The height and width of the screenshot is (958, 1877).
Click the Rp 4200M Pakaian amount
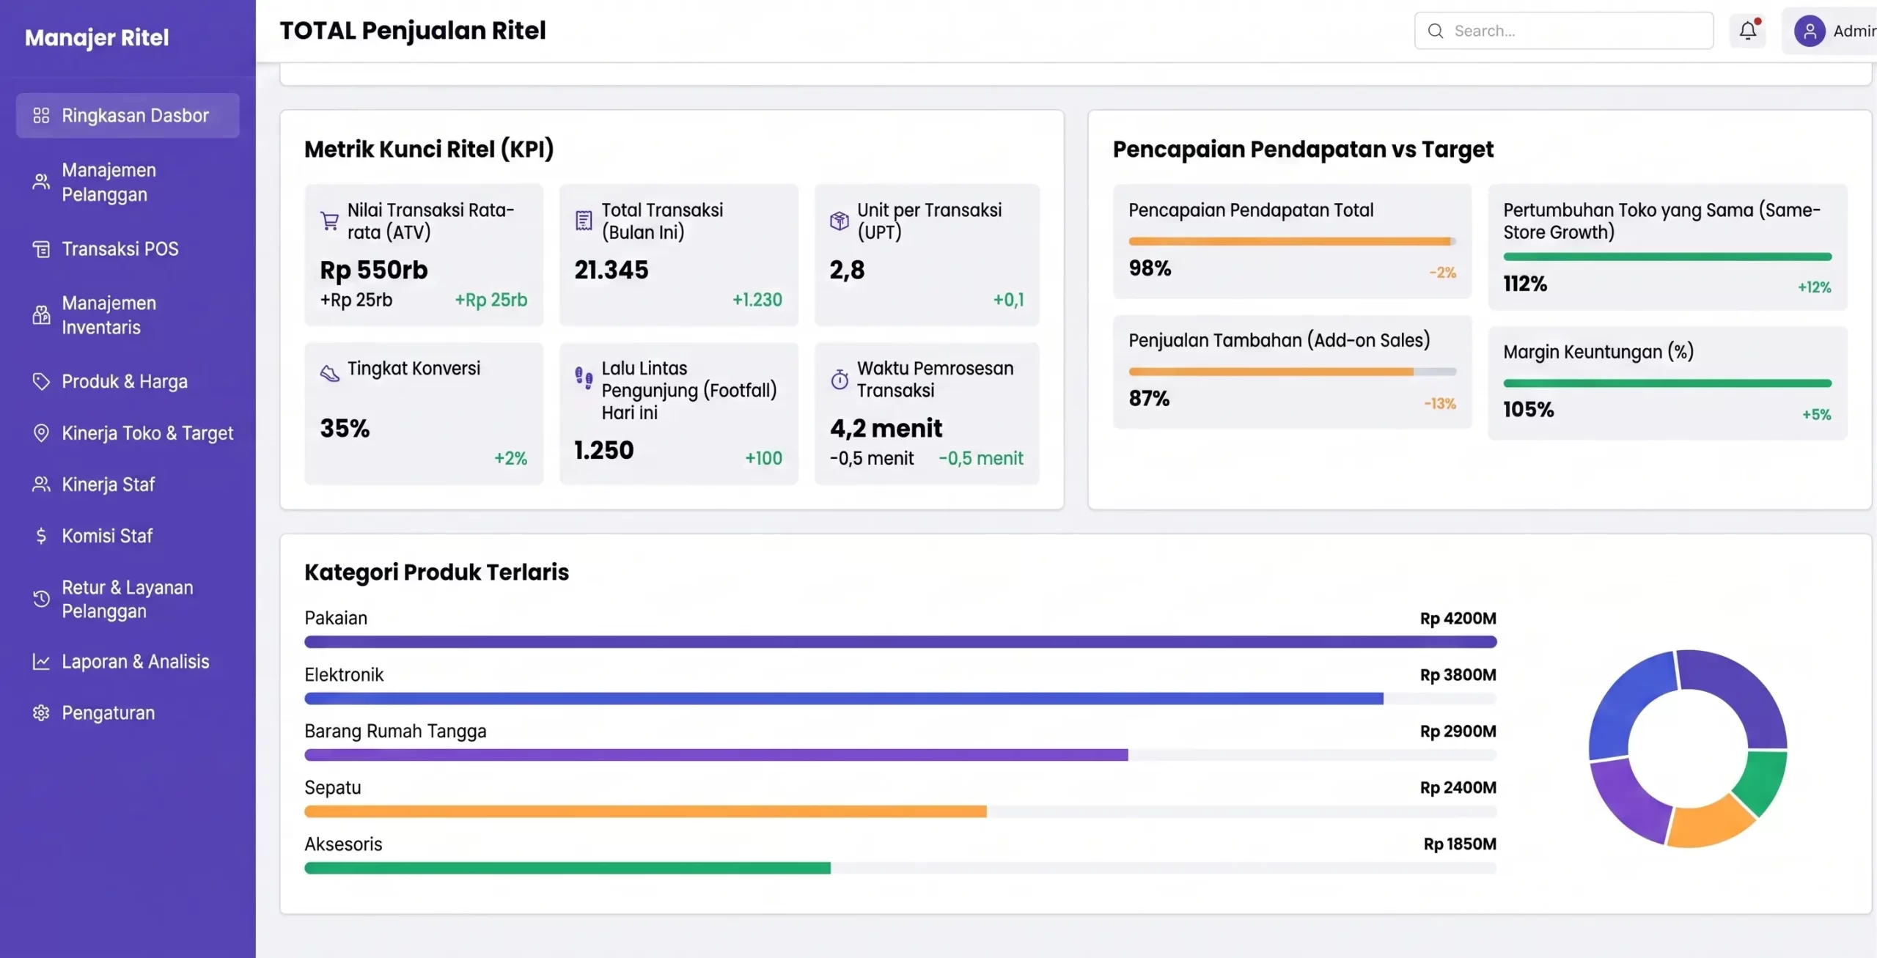1458,618
